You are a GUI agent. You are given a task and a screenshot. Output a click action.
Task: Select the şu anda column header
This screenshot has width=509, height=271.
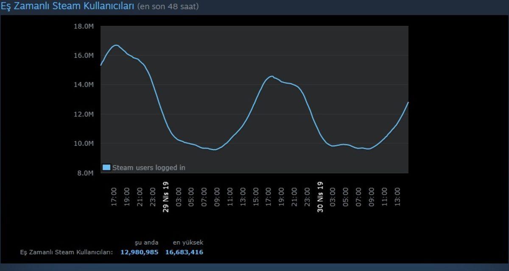coord(146,242)
